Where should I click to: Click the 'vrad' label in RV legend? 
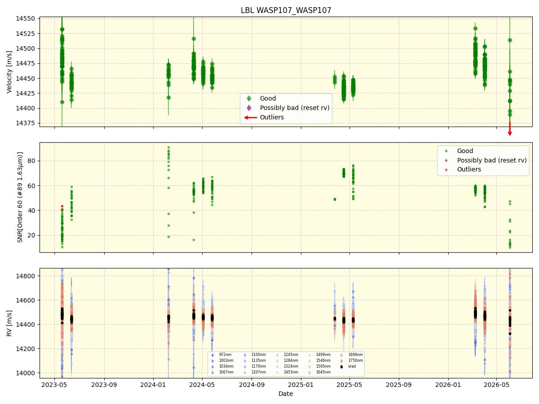click(x=352, y=367)
